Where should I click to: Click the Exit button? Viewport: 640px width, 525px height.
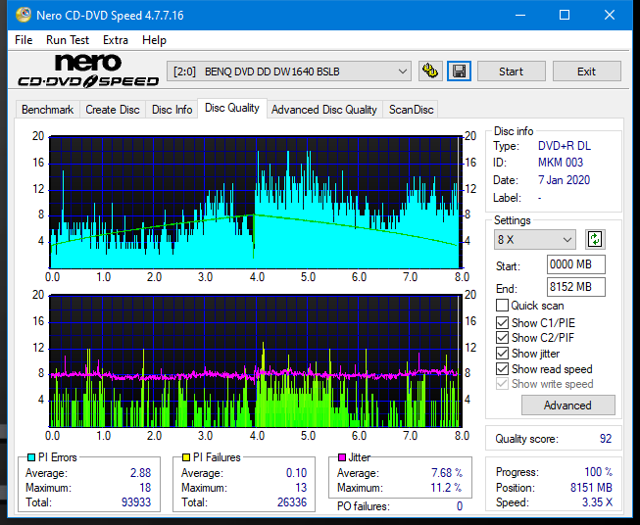point(586,72)
